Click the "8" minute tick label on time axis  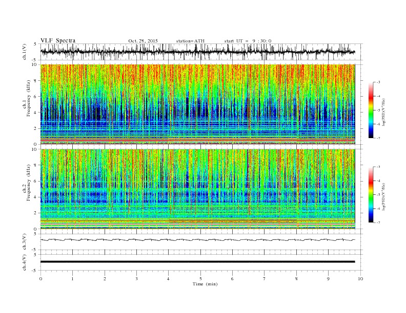[296, 279]
